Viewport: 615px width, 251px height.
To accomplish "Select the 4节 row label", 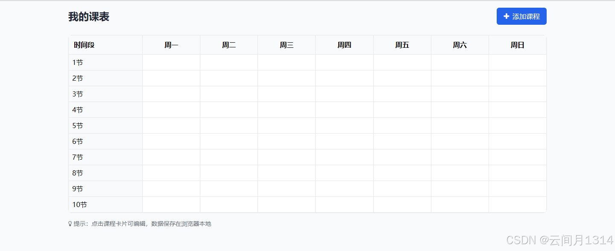I will pos(77,110).
